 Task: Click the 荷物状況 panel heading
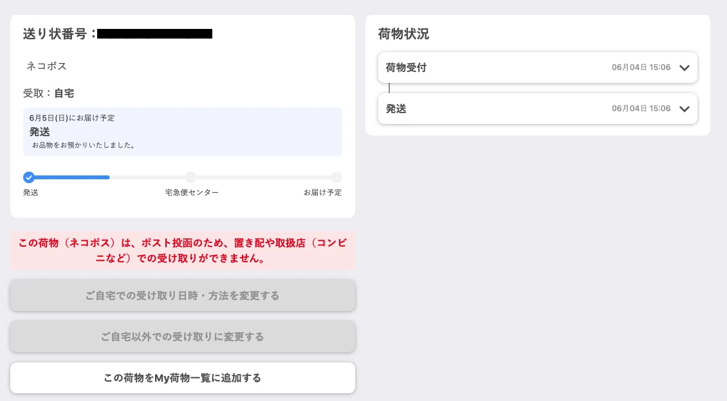pos(403,34)
